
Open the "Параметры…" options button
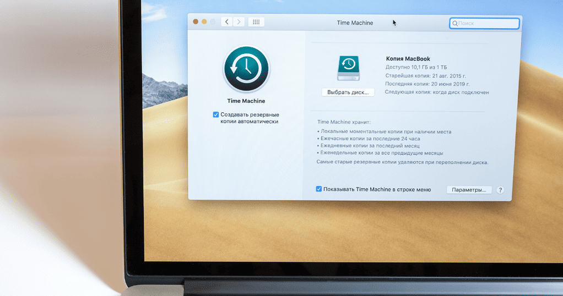[x=469, y=190]
